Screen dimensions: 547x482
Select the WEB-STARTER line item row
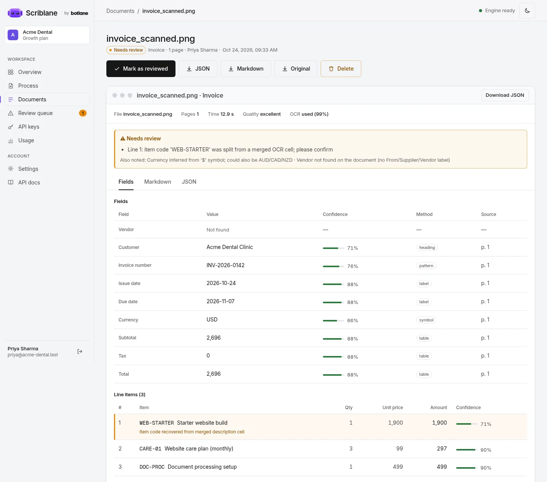pyautogui.click(x=321, y=427)
